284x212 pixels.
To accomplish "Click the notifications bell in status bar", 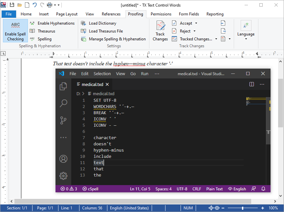I will (x=263, y=189).
